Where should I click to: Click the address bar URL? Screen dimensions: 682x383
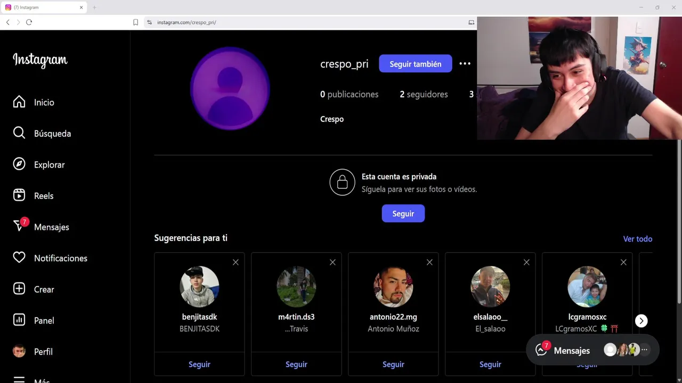tap(186, 22)
